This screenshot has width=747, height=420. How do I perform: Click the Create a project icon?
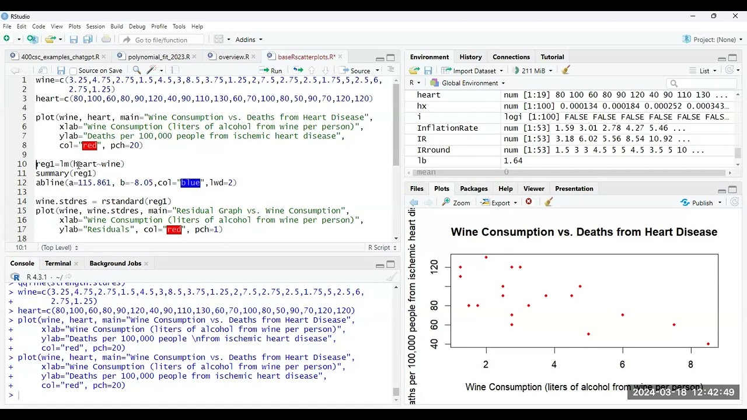coord(32,39)
